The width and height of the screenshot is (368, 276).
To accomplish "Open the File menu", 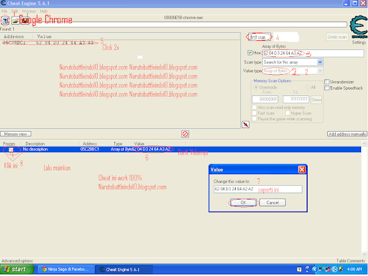I will pyautogui.click(x=4, y=11).
